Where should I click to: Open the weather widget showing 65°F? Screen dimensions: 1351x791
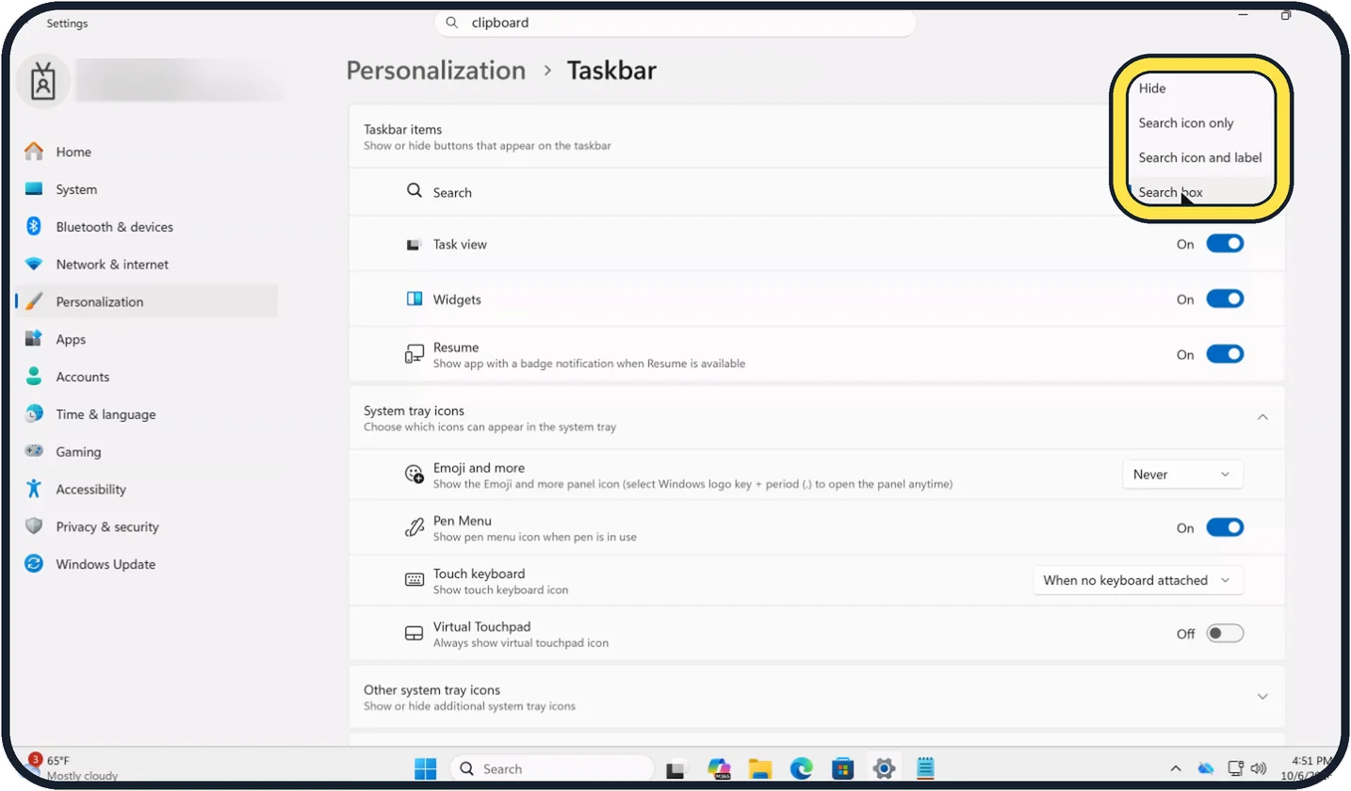73,767
